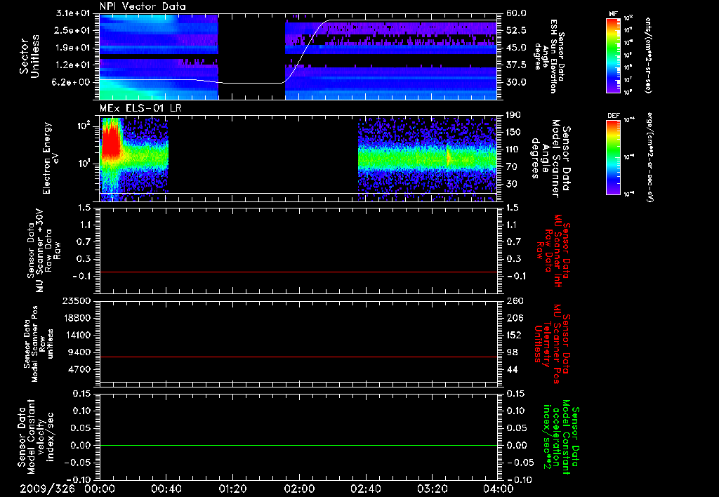Click the 'Model Scanner Pos Raw' axis label
719x497 pixels.
coord(39,344)
